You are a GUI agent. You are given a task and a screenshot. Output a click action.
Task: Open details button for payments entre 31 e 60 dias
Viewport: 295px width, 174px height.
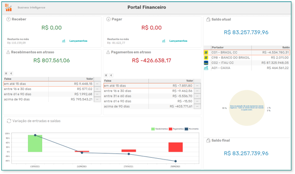[x=197, y=96]
